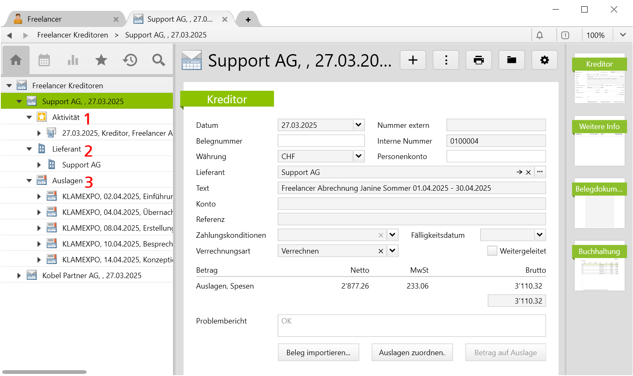The height and width of the screenshot is (376, 633).
Task: Collapse the Auslagen tree node
Action: tap(29, 181)
